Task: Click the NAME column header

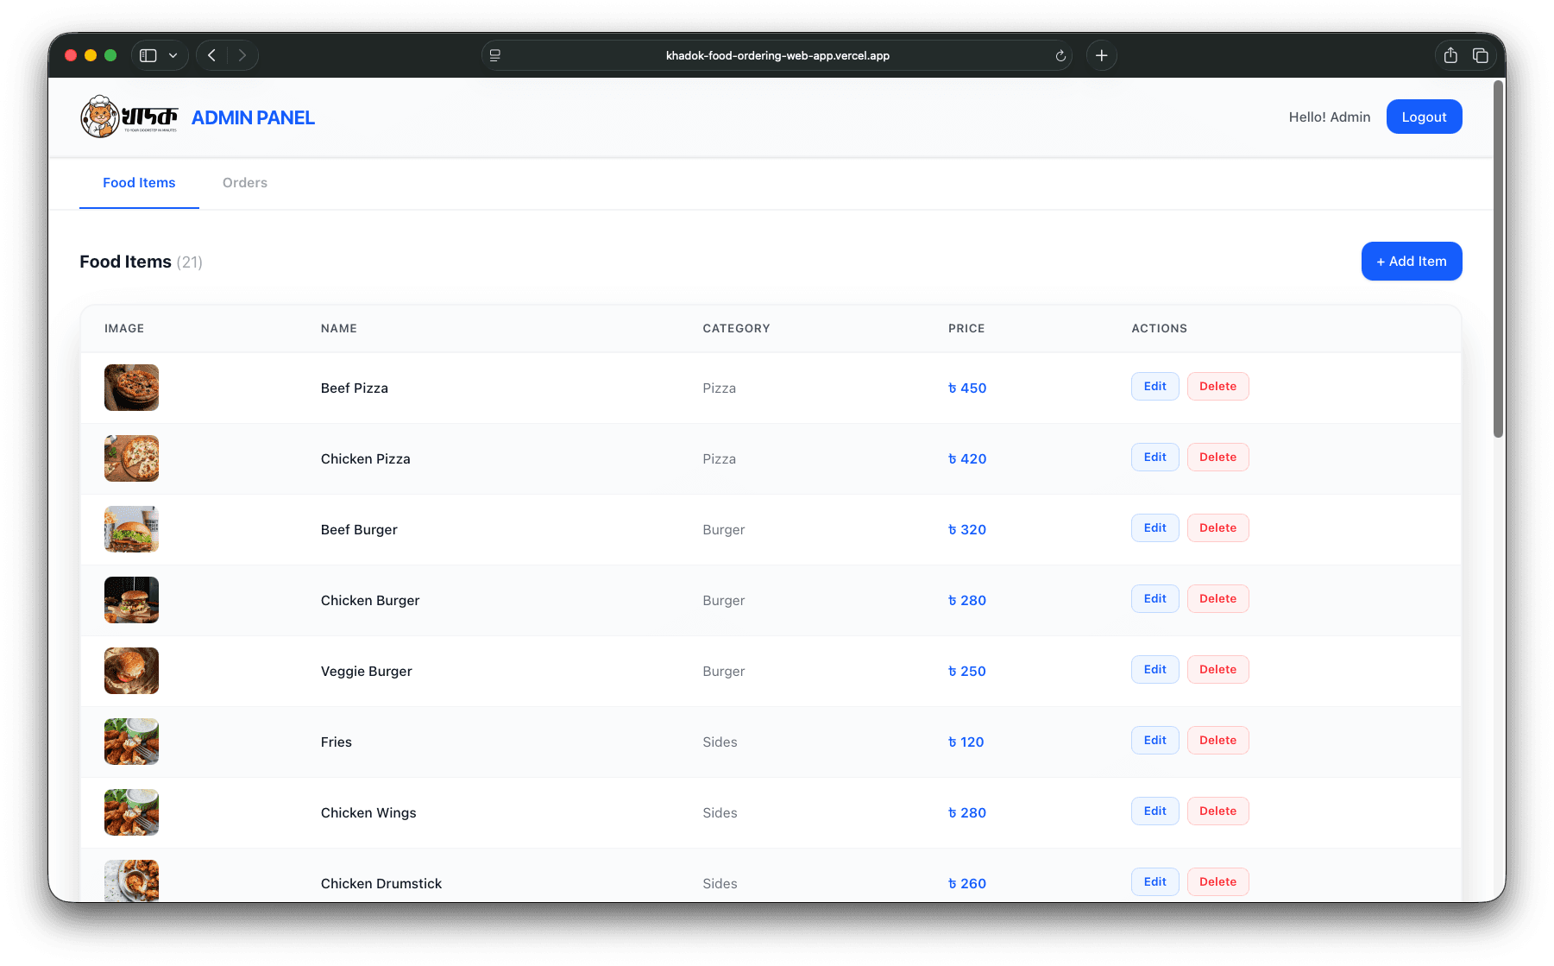Action: pos(339,329)
